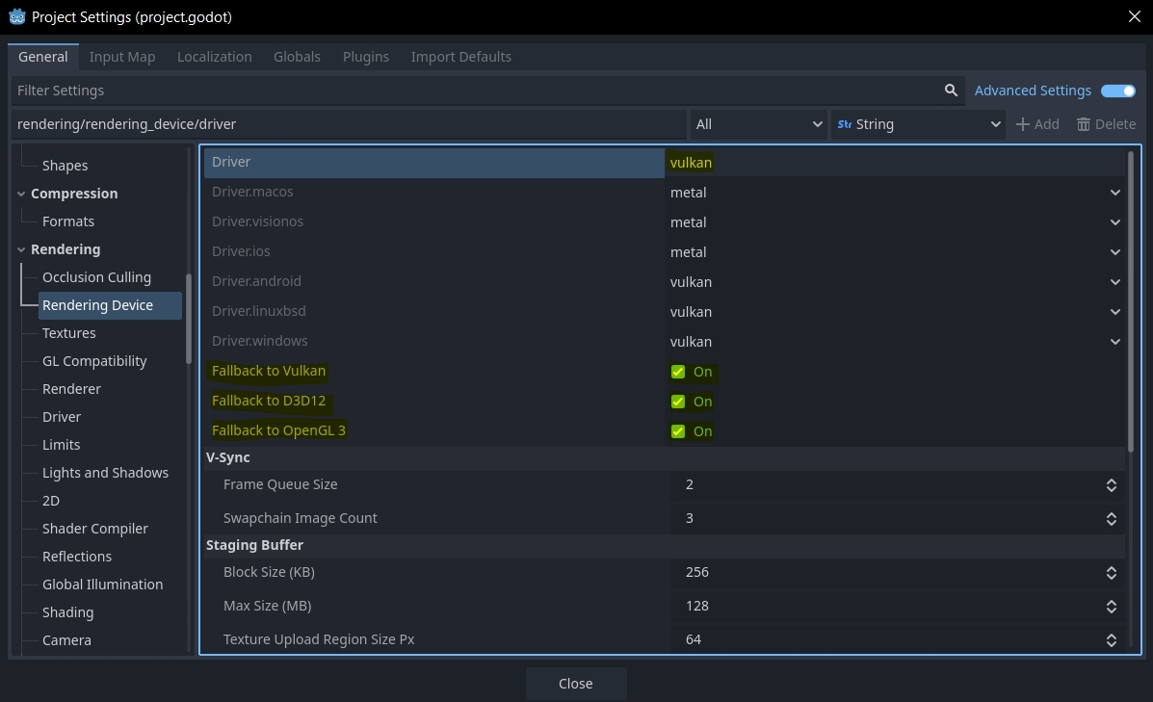Toggle the Advanced Settings switch
Image resolution: width=1153 pixels, height=702 pixels.
pyautogui.click(x=1118, y=91)
